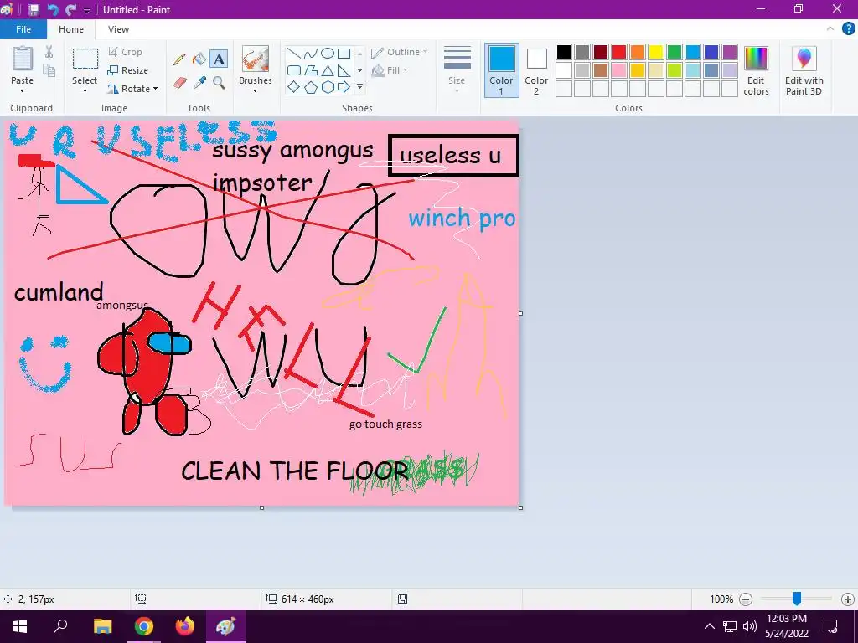Viewport: 858px width, 643px height.
Task: Choose the Diamond shape
Action: (294, 86)
